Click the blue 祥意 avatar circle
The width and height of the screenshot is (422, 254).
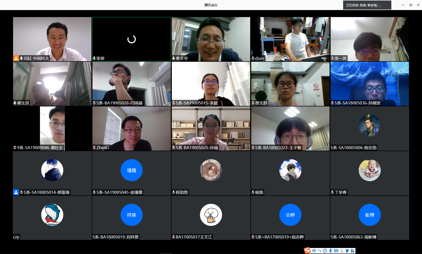[132, 215]
